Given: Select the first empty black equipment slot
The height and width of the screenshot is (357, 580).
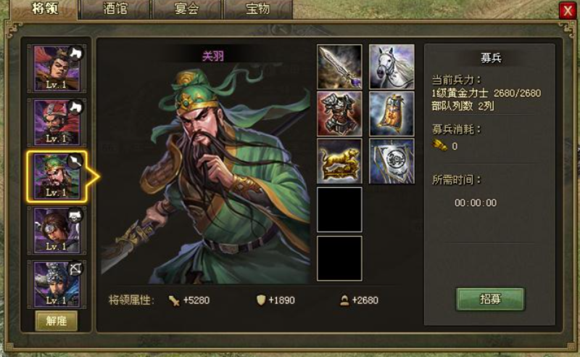Looking at the screenshot, I should click(x=339, y=210).
